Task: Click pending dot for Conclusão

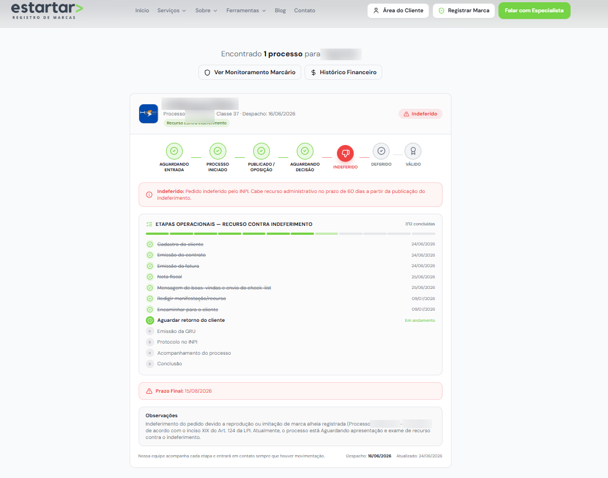Action: [x=150, y=364]
